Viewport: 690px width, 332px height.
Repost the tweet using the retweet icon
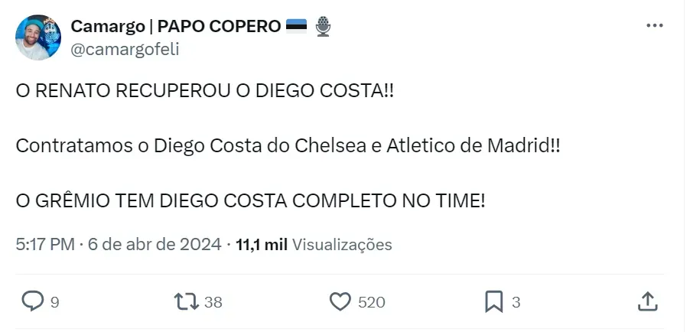(x=186, y=302)
